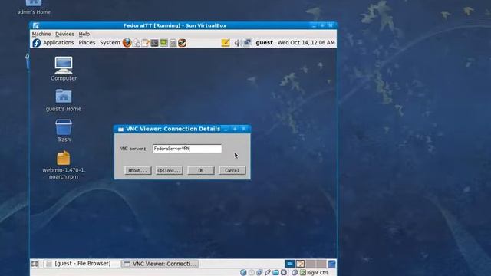Click the VirtualBox network adapters indicator
The height and width of the screenshot is (276, 491).
pos(259,273)
